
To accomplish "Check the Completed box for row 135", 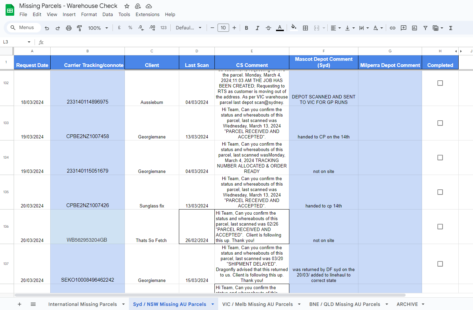I will [440, 192].
